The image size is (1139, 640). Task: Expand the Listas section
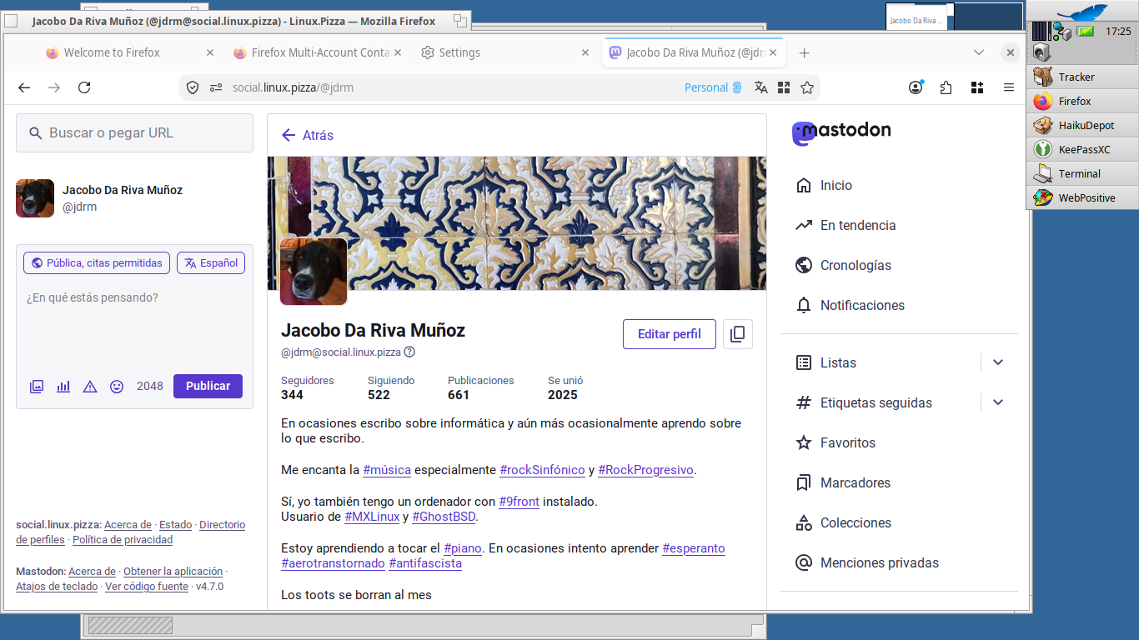point(998,362)
